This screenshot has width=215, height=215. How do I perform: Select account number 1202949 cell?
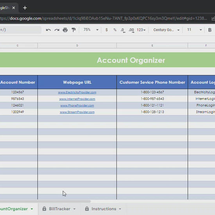tap(19, 112)
